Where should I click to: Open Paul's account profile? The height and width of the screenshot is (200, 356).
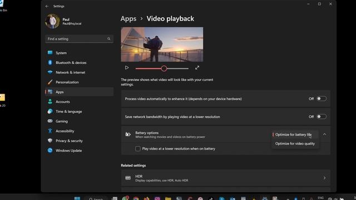tap(63, 21)
